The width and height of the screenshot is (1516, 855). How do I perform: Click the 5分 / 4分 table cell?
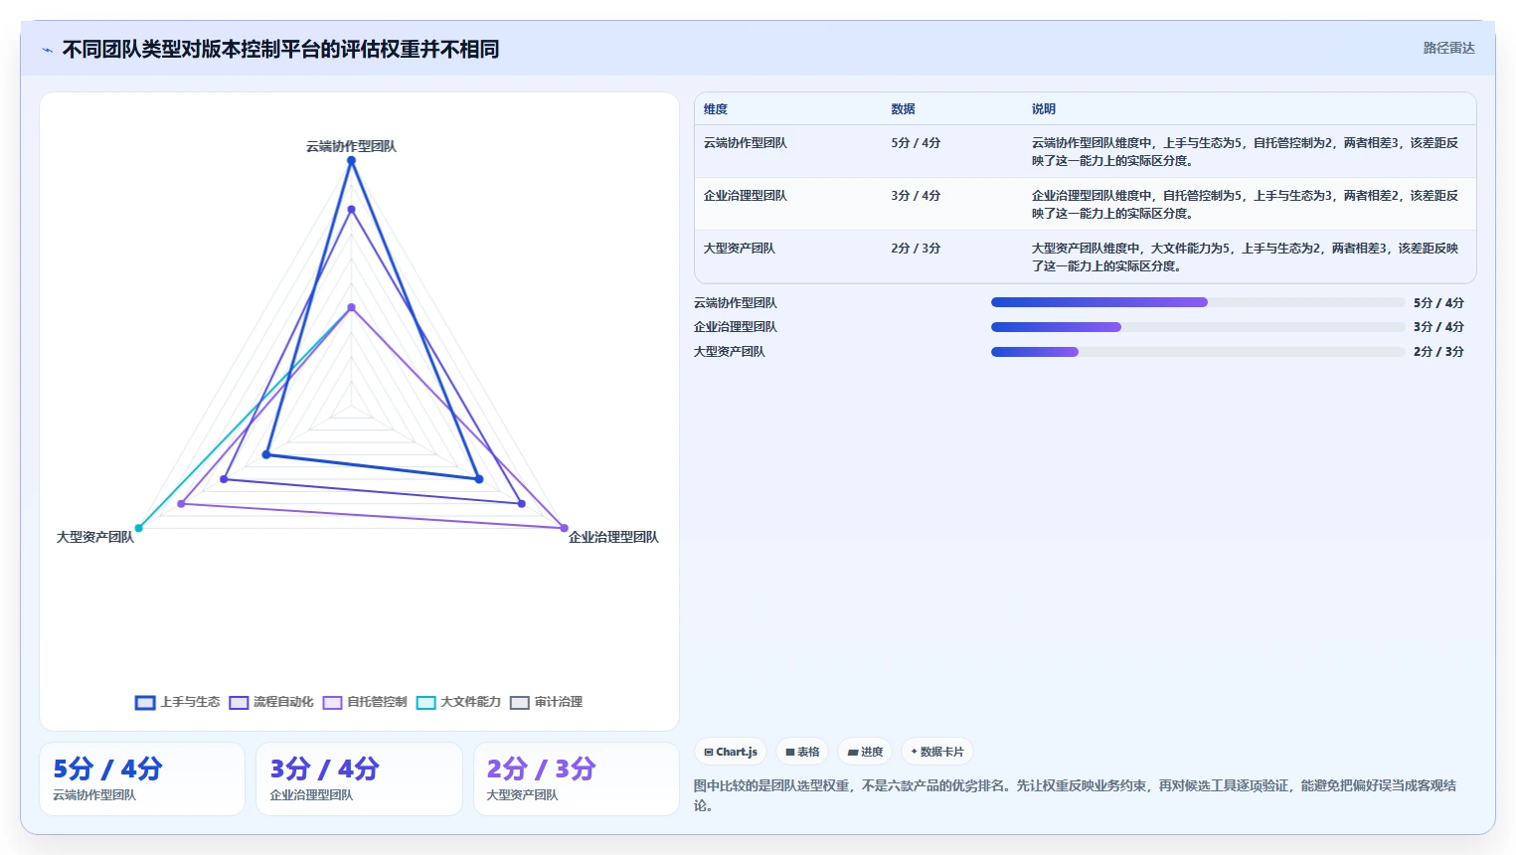point(916,143)
